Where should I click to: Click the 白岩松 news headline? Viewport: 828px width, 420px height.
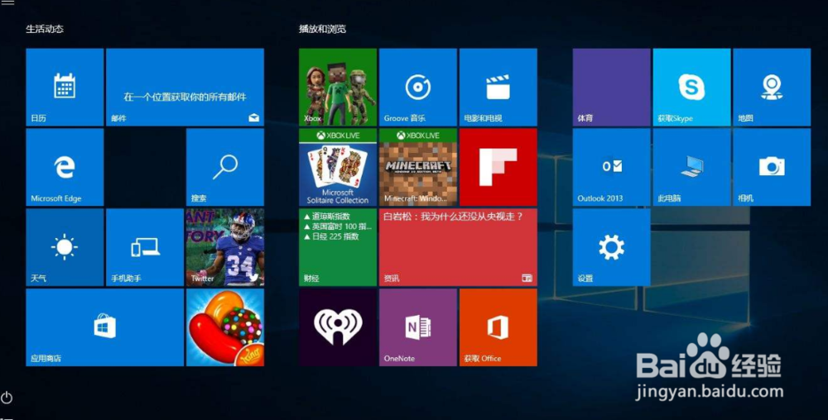(x=453, y=217)
